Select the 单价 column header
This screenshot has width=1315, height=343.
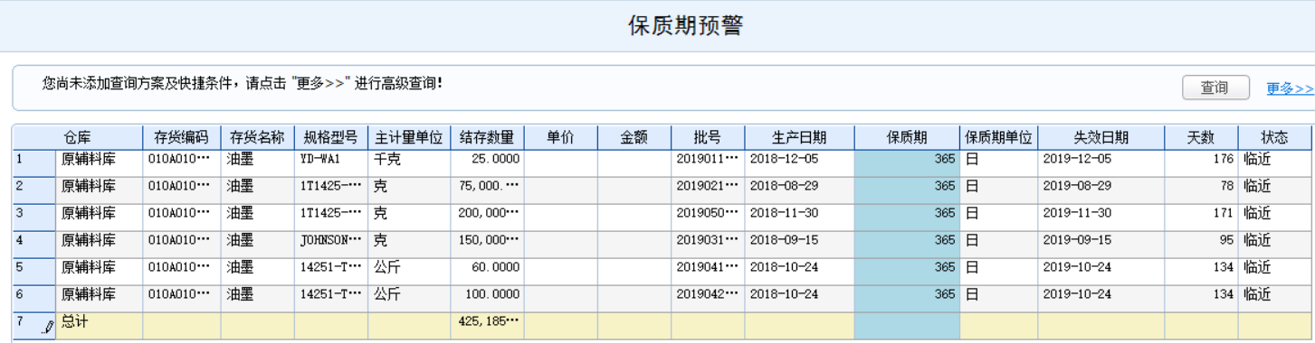click(561, 137)
